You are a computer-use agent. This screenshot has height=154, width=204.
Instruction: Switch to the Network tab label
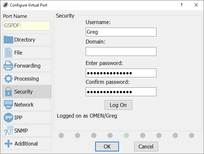pos(24,105)
